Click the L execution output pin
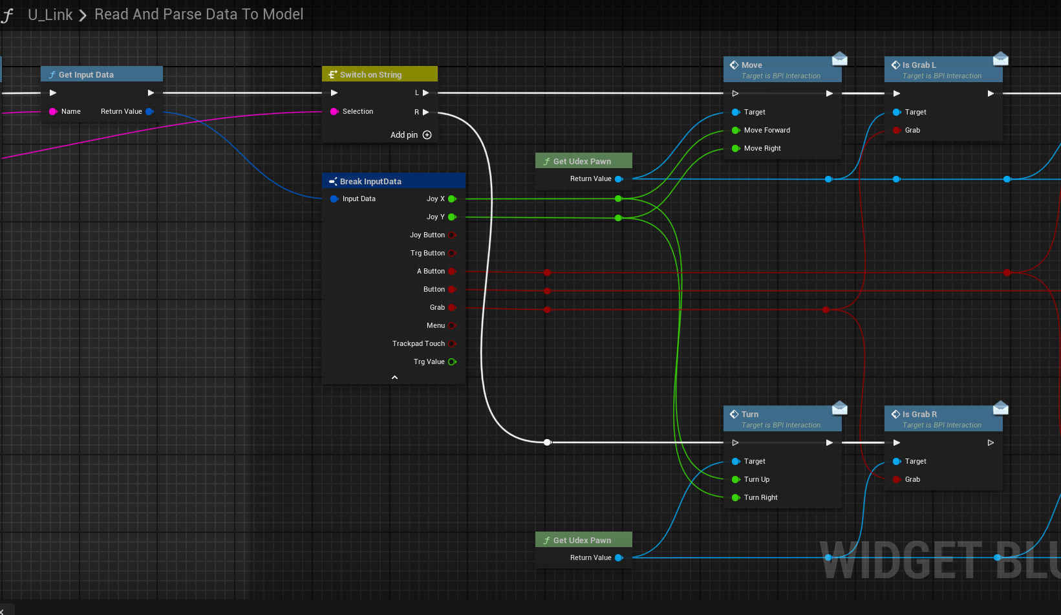 425,93
